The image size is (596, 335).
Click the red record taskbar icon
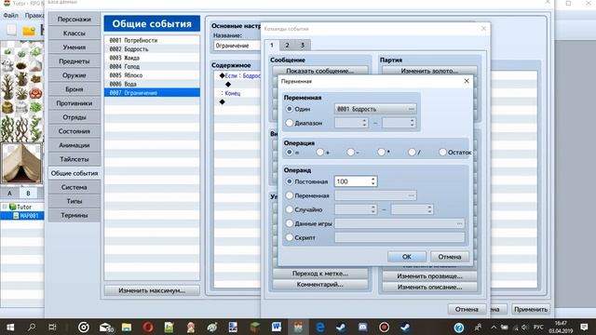(x=384, y=327)
